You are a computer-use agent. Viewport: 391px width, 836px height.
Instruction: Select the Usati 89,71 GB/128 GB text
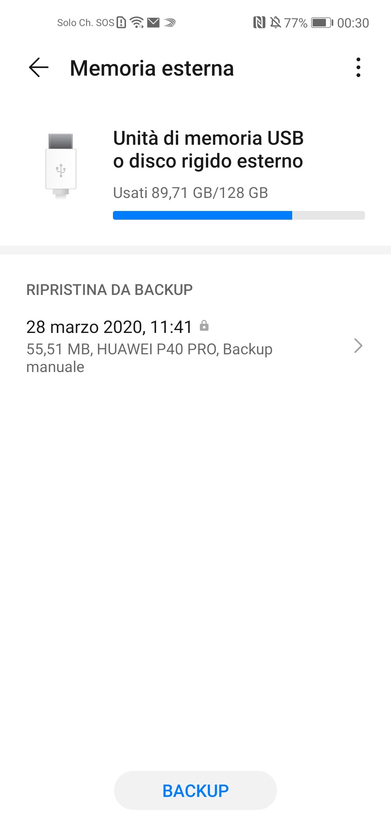tap(190, 193)
